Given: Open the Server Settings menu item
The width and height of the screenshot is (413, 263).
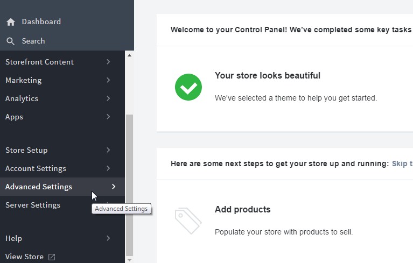Looking at the screenshot, I should point(33,205).
